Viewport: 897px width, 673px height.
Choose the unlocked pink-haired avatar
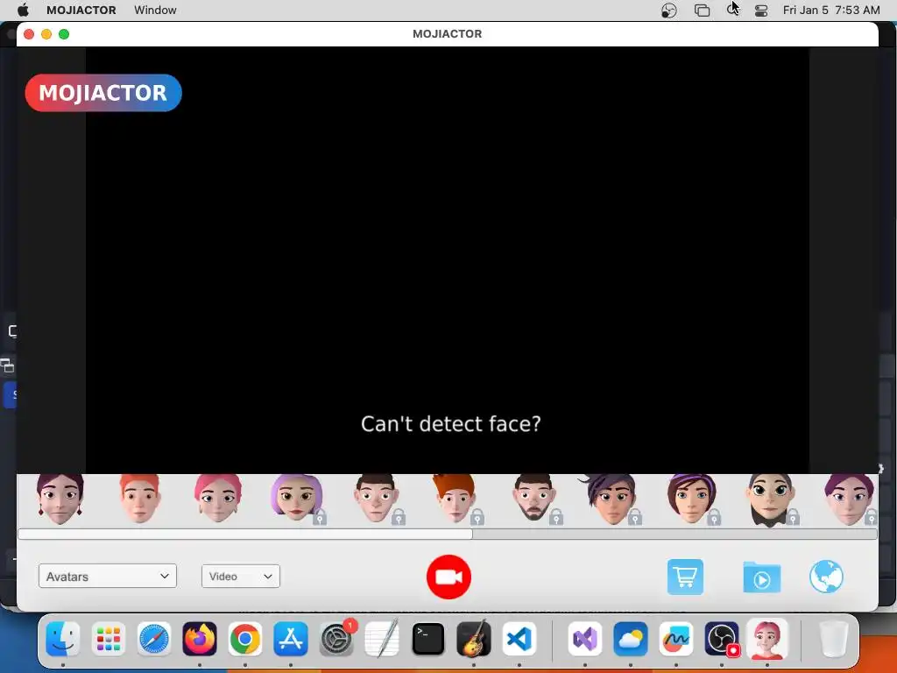click(x=218, y=499)
